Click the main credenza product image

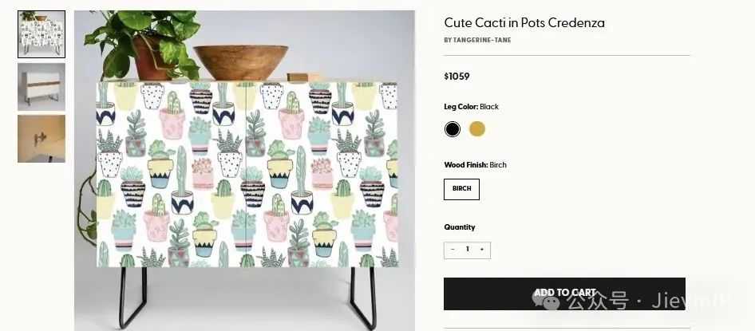pyautogui.click(x=244, y=171)
